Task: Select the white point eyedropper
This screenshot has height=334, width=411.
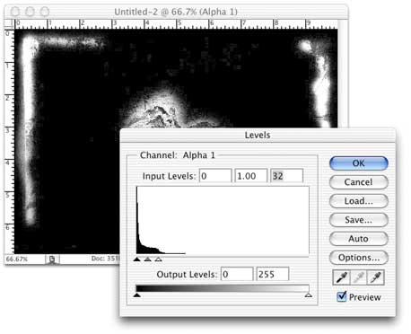Action: click(376, 277)
